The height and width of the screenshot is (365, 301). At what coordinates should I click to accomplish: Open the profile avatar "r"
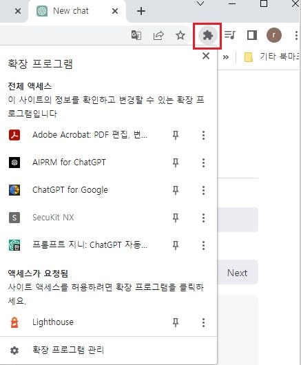274,35
